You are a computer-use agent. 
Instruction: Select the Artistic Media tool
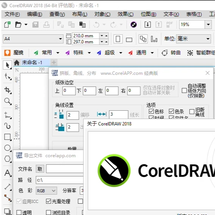coord(8,126)
